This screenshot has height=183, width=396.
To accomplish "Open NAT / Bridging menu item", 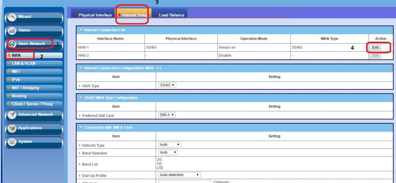I will coord(25,87).
